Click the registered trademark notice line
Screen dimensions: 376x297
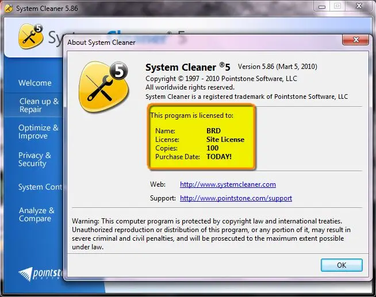[x=247, y=97]
